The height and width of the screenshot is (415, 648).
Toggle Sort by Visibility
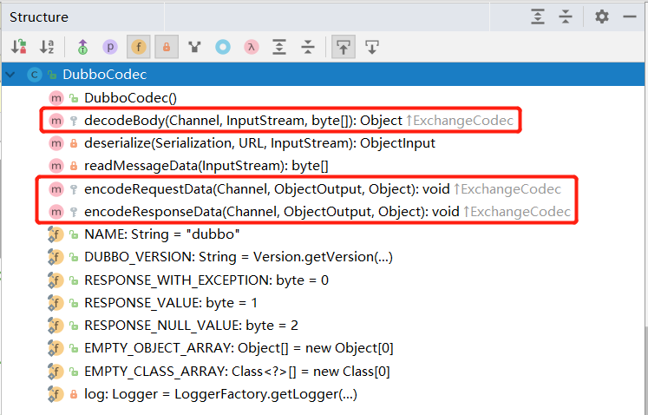(x=18, y=47)
